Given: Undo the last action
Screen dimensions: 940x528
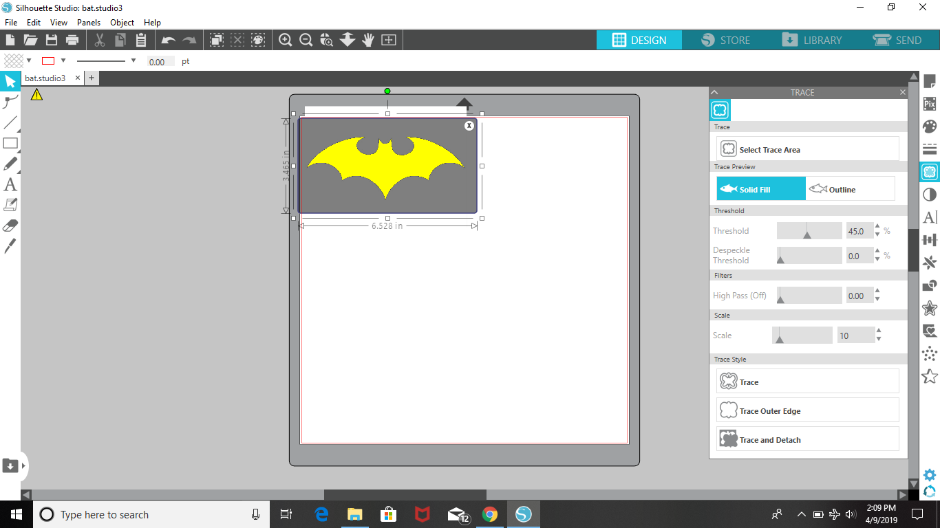Looking at the screenshot, I should (169, 41).
